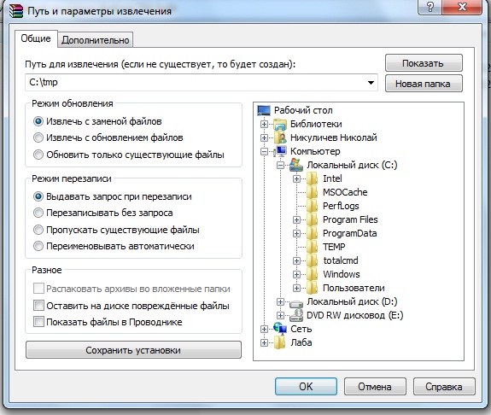Image resolution: width=491 pixels, height=415 pixels.
Task: Expand the Пользователи folder node
Action: click(x=296, y=288)
